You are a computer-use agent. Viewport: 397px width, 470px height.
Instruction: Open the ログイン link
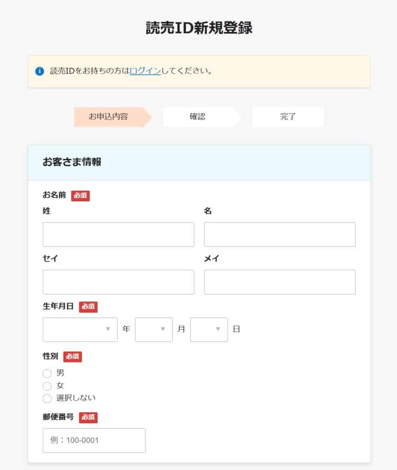[x=145, y=71]
